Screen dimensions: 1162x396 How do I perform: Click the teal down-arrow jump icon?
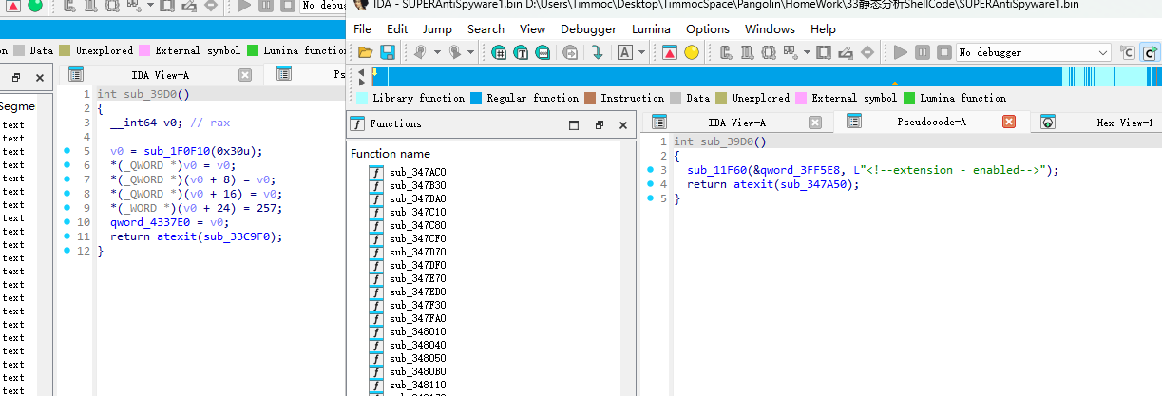click(597, 52)
